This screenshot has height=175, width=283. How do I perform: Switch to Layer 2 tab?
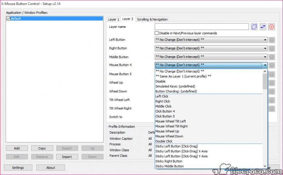point(128,19)
